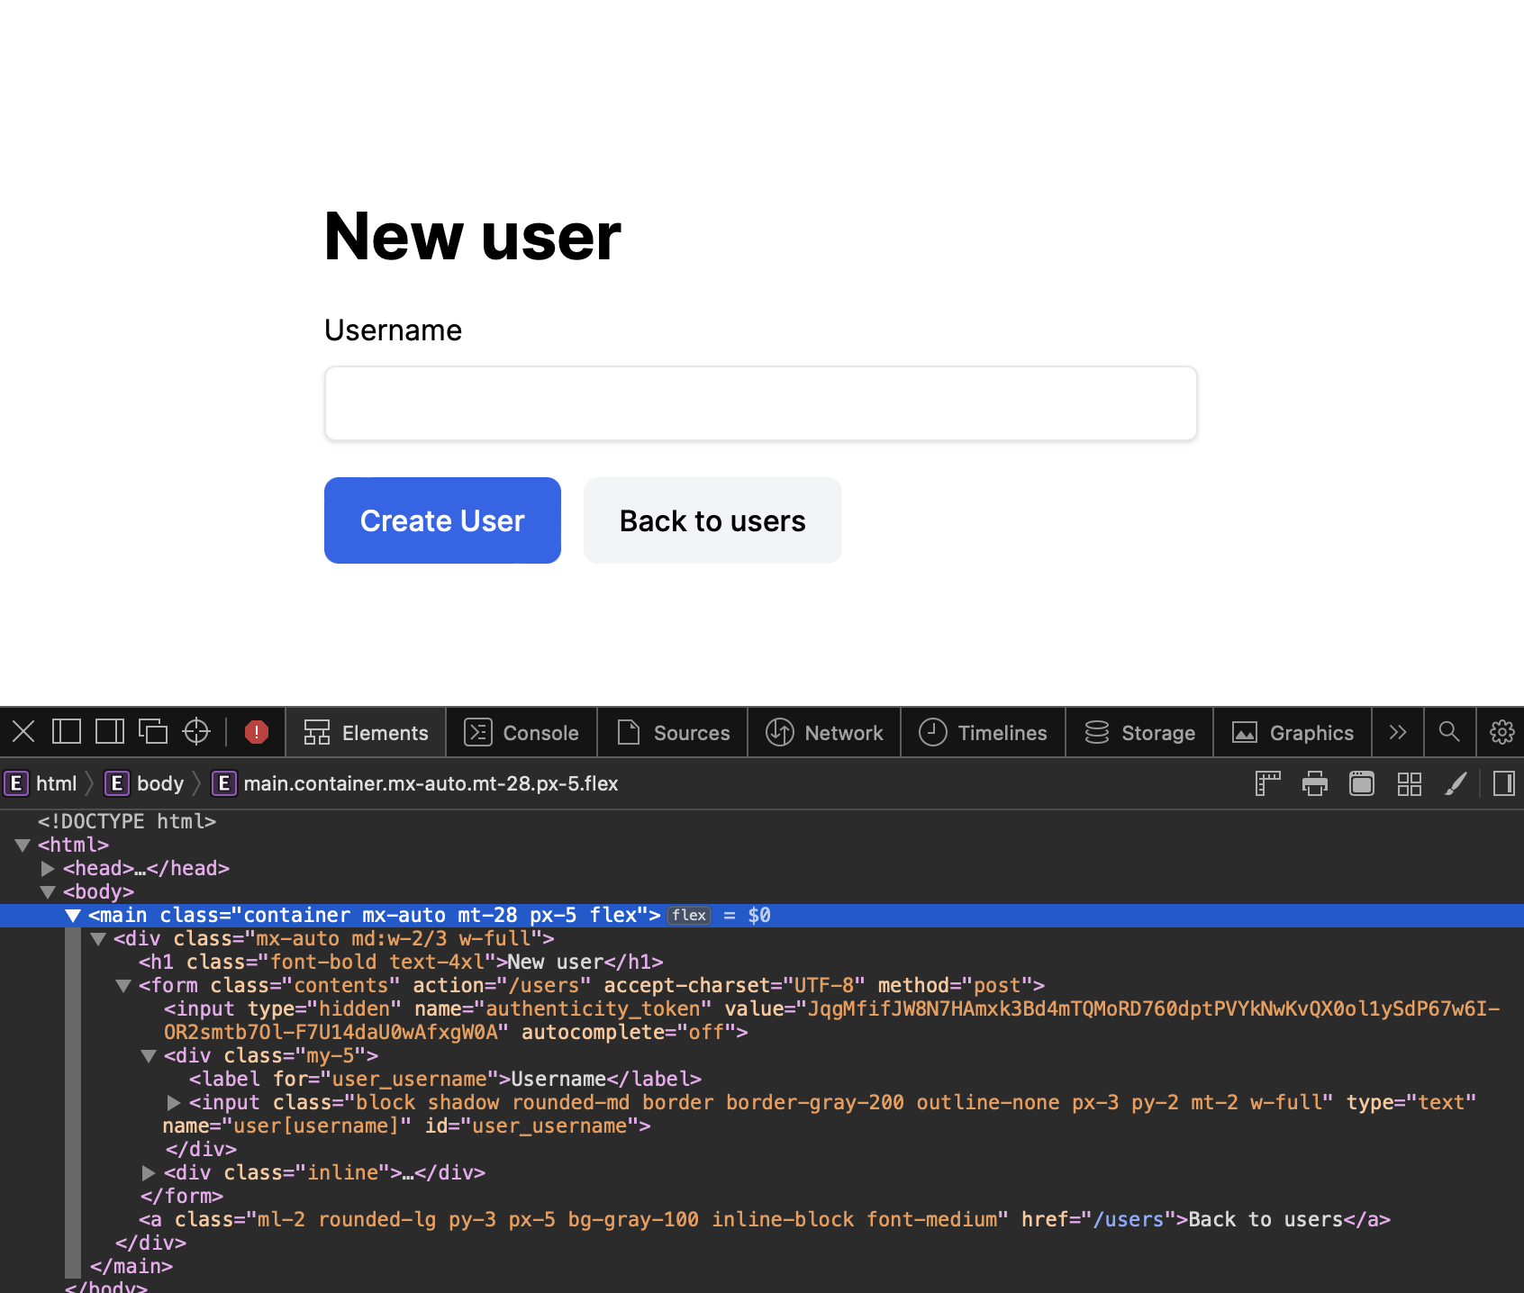Detach Web Inspector into separate window
This screenshot has width=1524, height=1293.
153,732
